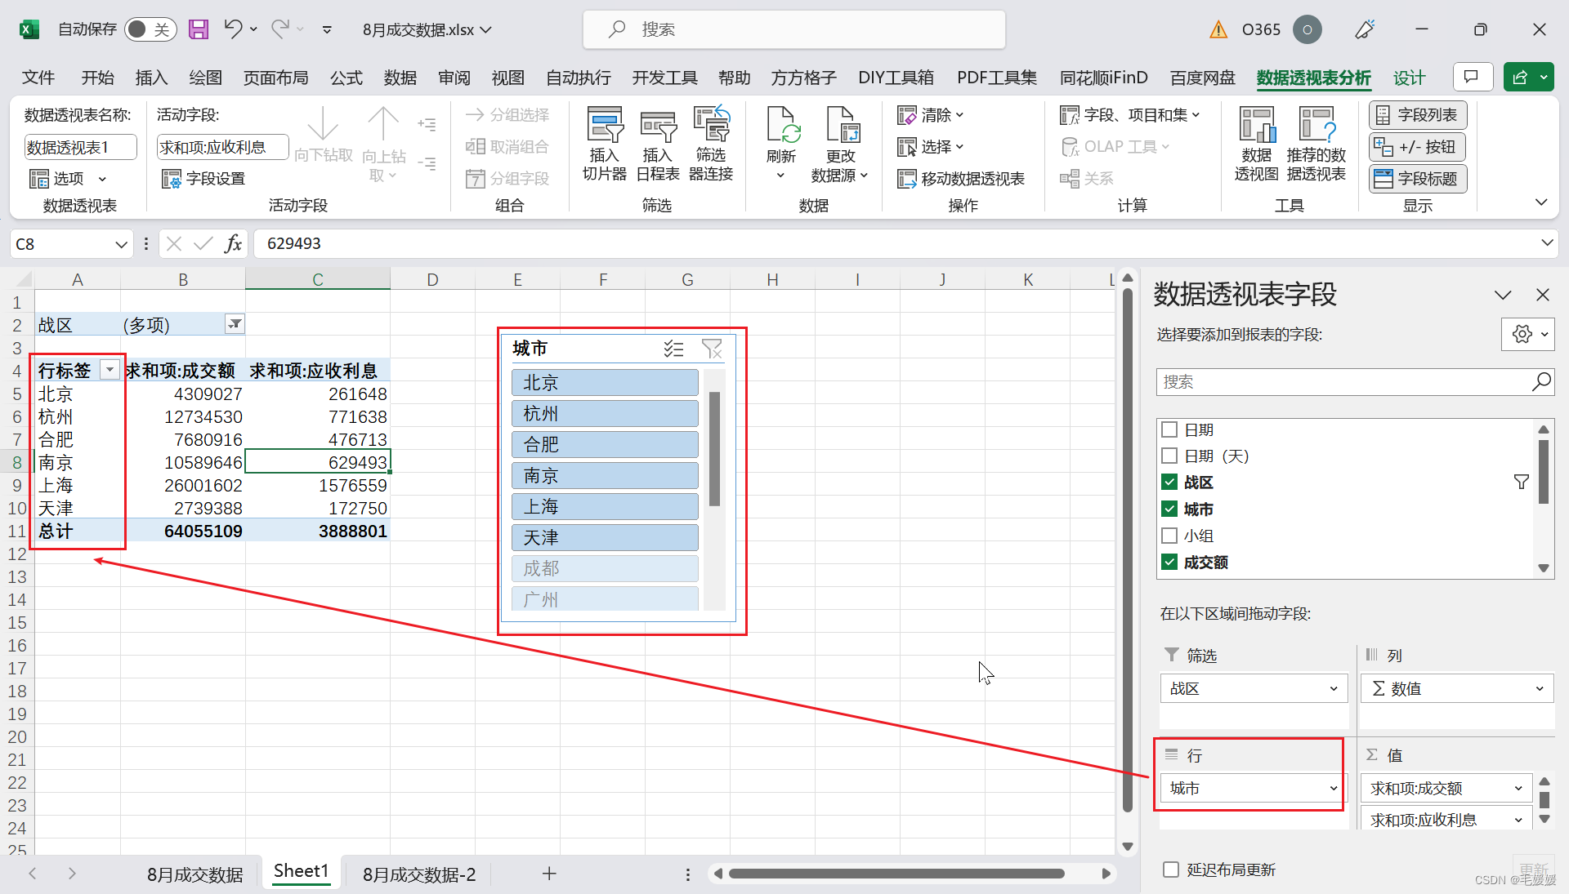This screenshot has width=1569, height=894.
Task: Uncheck the 城市 field checkbox
Action: (x=1169, y=509)
